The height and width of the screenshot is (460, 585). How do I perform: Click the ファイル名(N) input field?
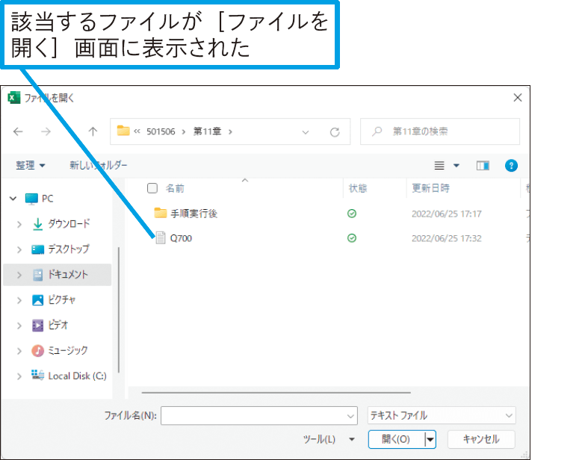(259, 416)
